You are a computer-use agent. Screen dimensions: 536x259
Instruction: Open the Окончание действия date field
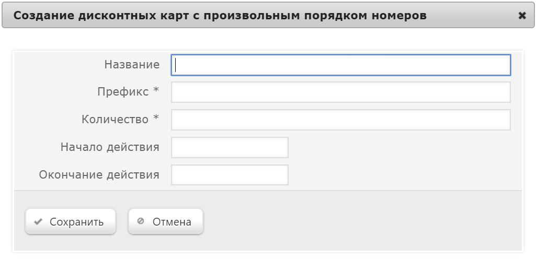pyautogui.click(x=230, y=175)
